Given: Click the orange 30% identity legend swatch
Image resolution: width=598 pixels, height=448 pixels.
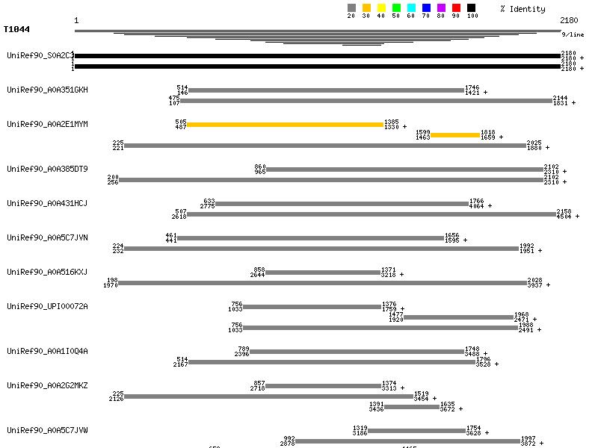Looking at the screenshot, I should (x=366, y=8).
